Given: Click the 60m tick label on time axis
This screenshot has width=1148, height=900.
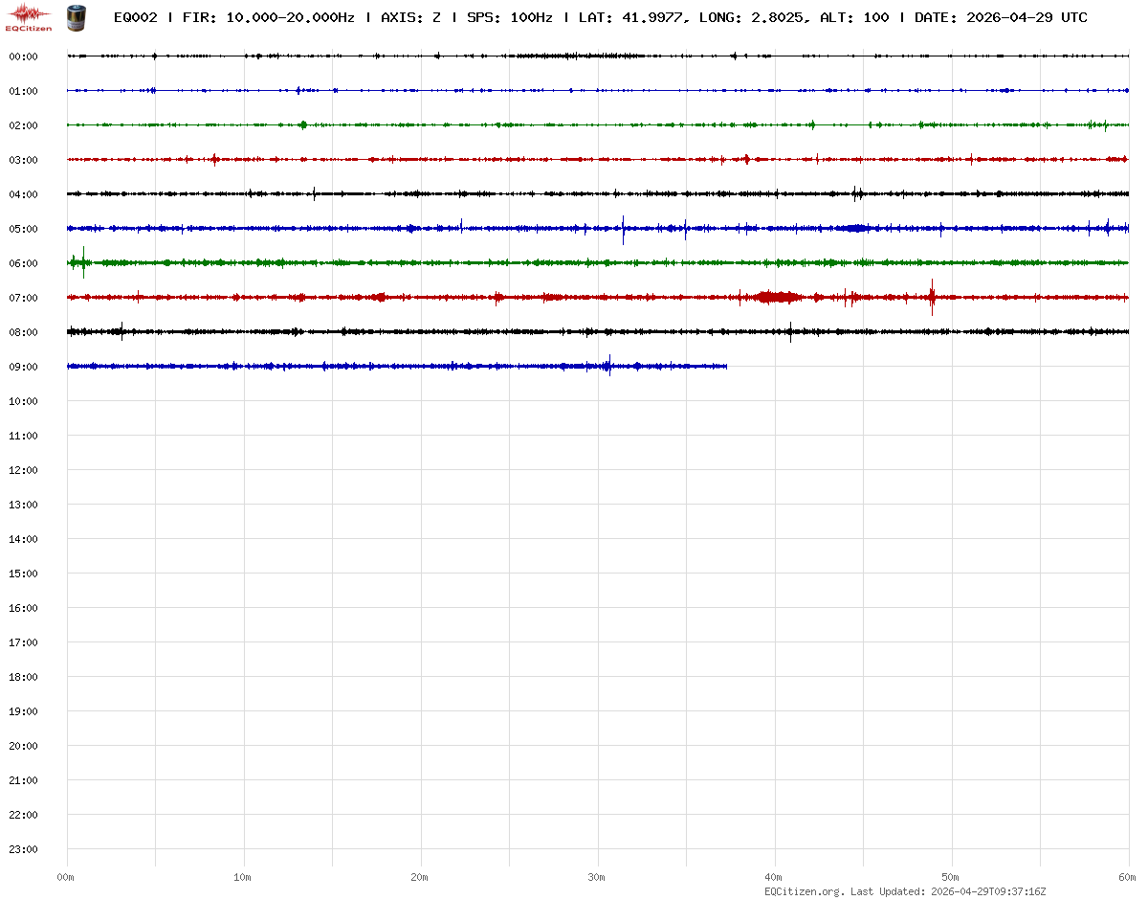Looking at the screenshot, I should click(x=1128, y=877).
